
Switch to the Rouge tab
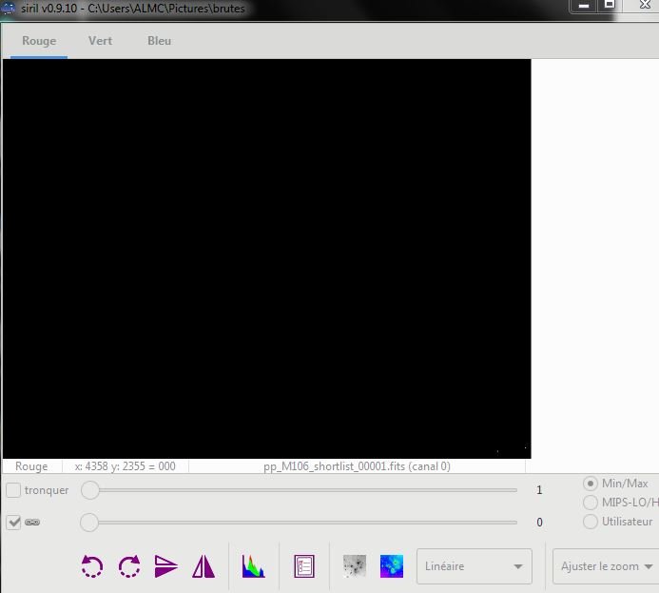click(x=39, y=41)
